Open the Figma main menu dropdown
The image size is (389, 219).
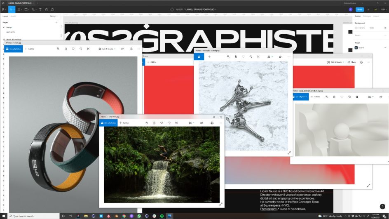tap(3, 9)
